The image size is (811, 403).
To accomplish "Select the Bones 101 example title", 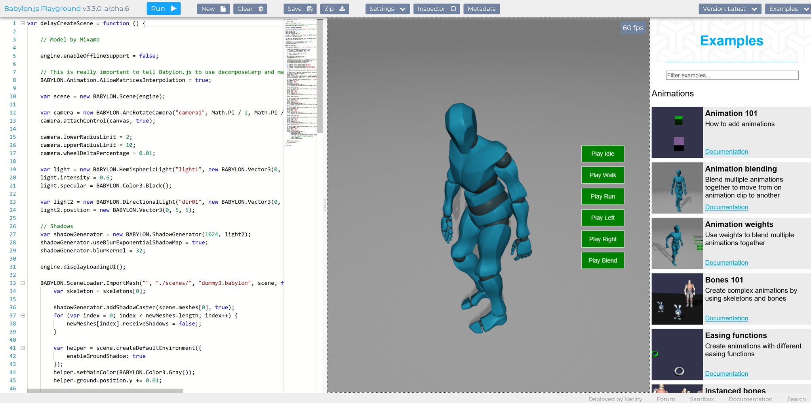I will pyautogui.click(x=724, y=280).
